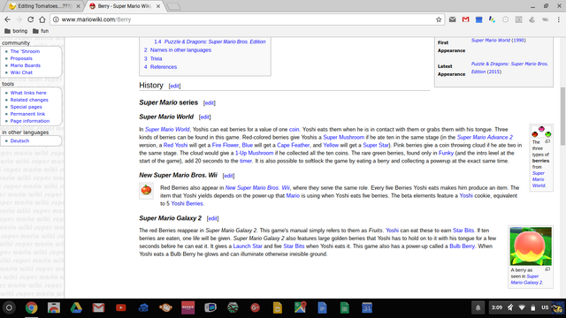Image resolution: width=566 pixels, height=318 pixels.
Task: Edit the Super Mario Galaxy 2 section
Action: pos(212,218)
